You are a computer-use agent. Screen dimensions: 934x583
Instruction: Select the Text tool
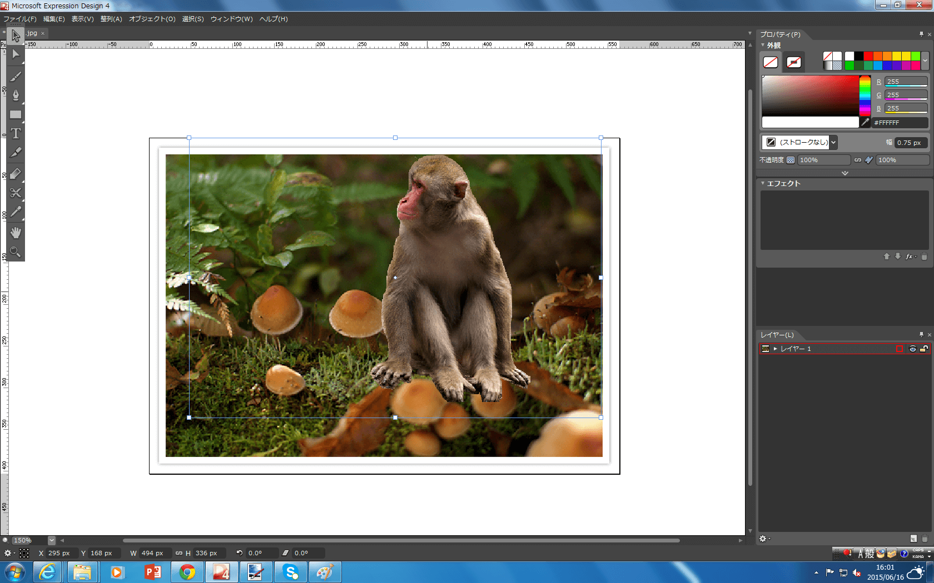click(x=16, y=134)
